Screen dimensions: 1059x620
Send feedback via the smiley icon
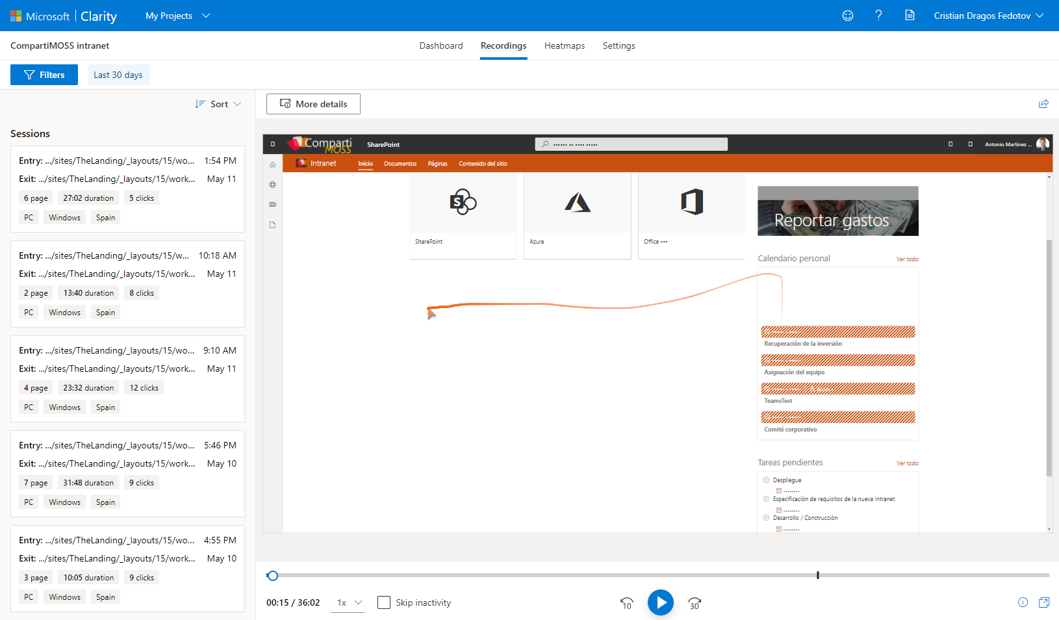click(x=847, y=15)
